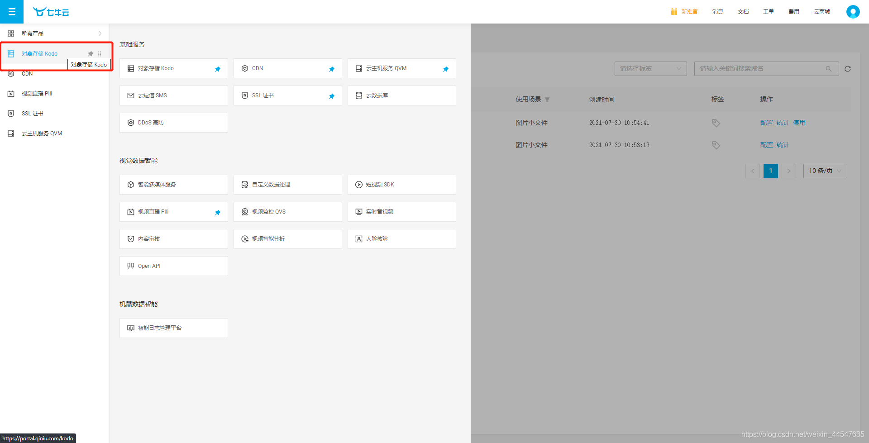Click 配置 in the 10:54:41 row

(x=766, y=123)
